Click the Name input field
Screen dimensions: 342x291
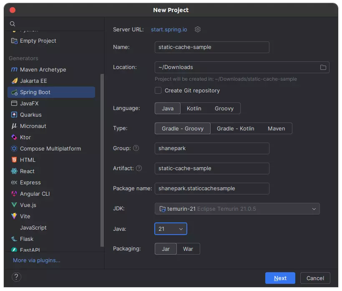click(x=212, y=47)
